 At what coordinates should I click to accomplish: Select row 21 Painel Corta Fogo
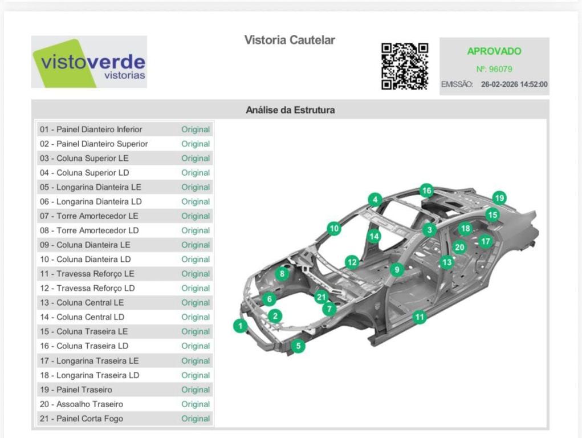tap(82, 419)
